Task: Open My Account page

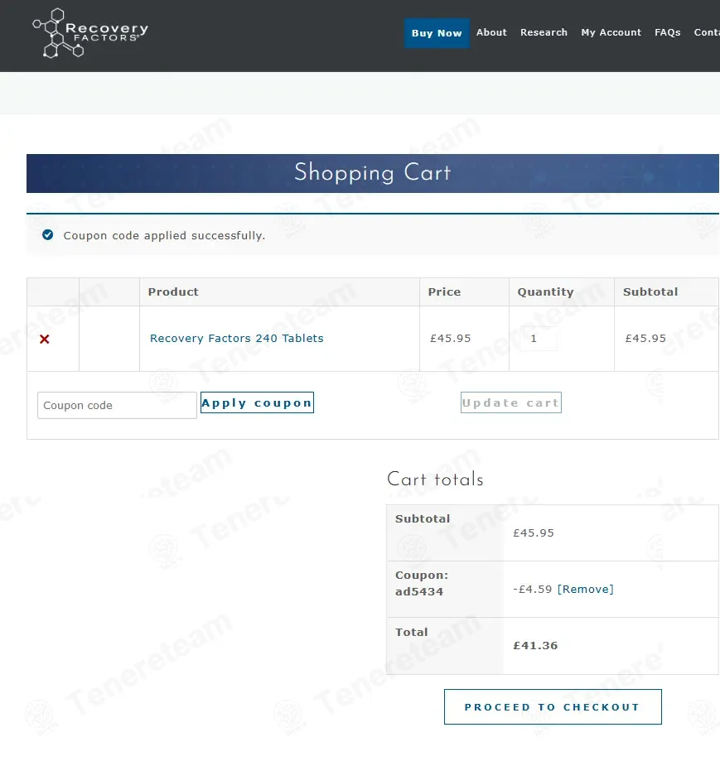Action: [611, 32]
